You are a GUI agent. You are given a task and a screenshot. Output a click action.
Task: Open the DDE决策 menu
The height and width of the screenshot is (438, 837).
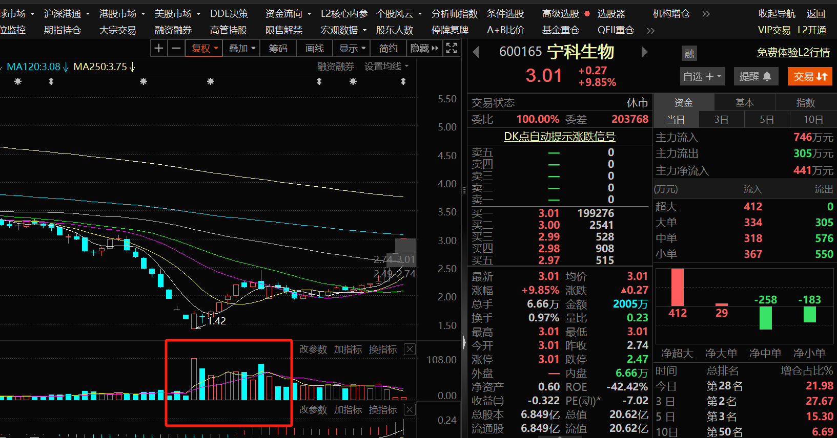coord(229,14)
